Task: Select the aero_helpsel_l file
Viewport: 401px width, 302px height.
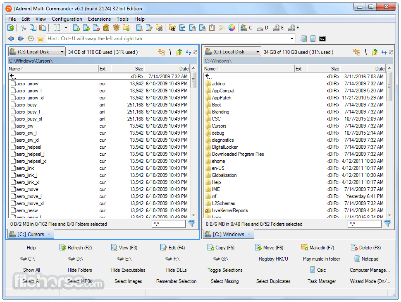Action: click(100, 154)
